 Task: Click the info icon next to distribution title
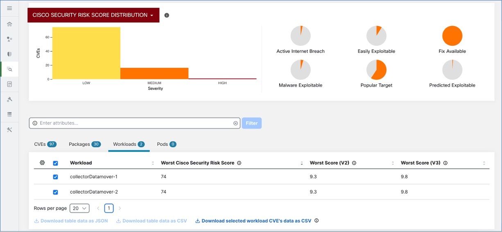(167, 15)
